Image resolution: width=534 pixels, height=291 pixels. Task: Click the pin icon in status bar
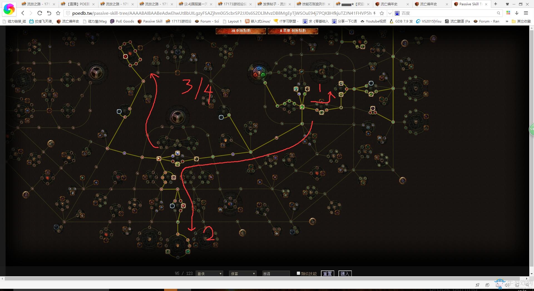point(477,285)
